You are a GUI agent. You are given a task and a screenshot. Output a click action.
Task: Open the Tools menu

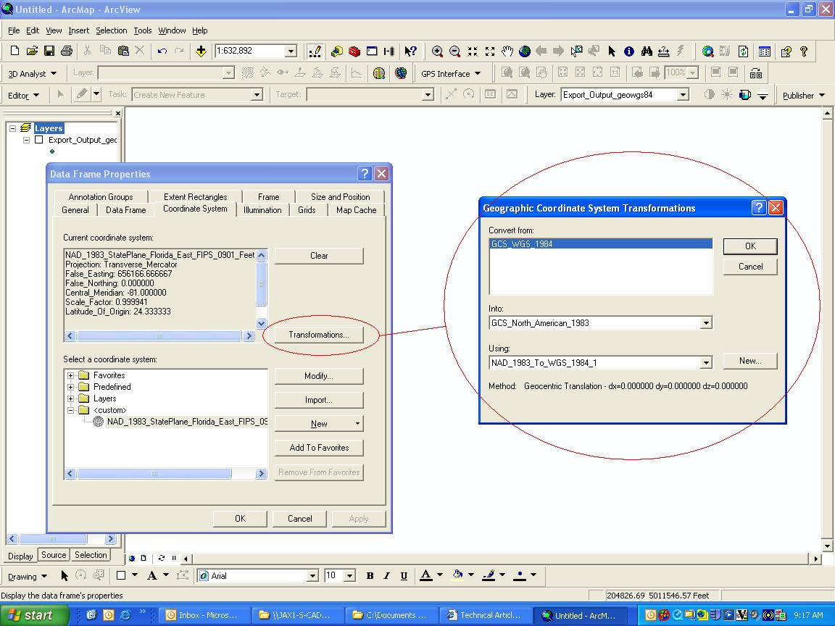142,30
